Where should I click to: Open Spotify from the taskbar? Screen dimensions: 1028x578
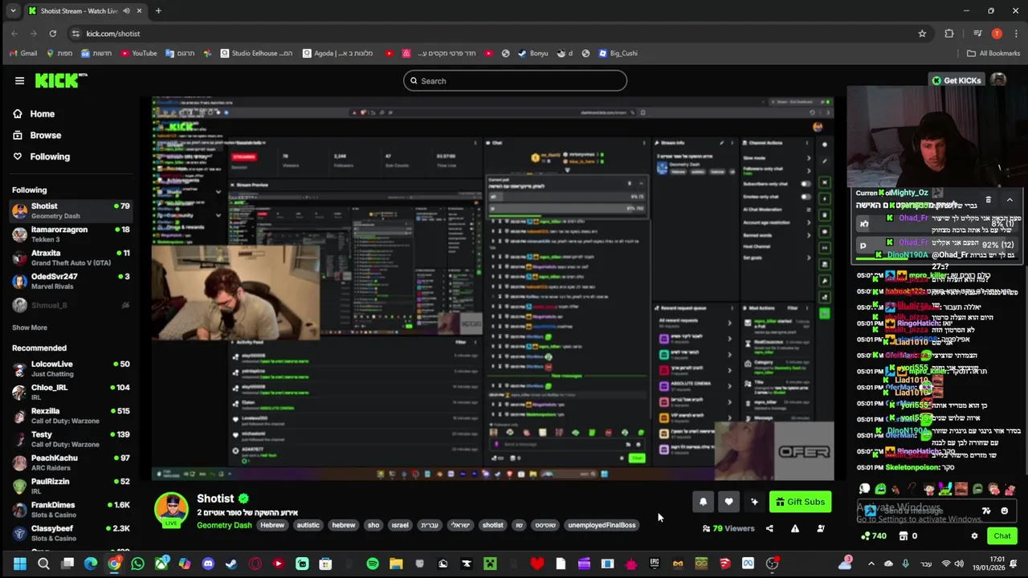tap(373, 564)
